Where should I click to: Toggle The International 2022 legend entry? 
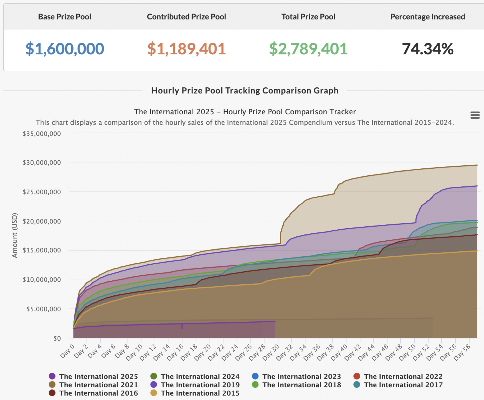click(x=398, y=376)
